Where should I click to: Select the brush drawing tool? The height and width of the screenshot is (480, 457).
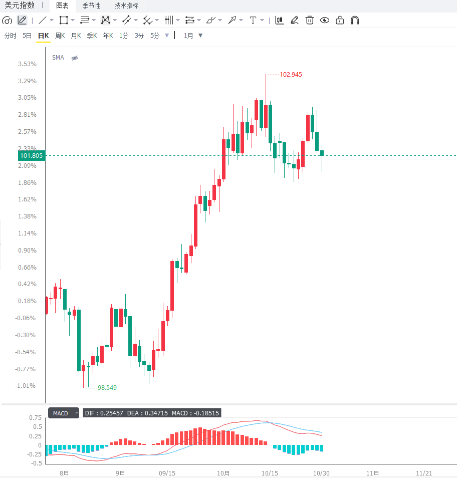[211, 21]
